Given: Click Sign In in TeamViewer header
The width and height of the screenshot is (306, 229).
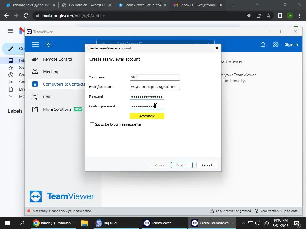Looking at the screenshot, I should click(291, 44).
